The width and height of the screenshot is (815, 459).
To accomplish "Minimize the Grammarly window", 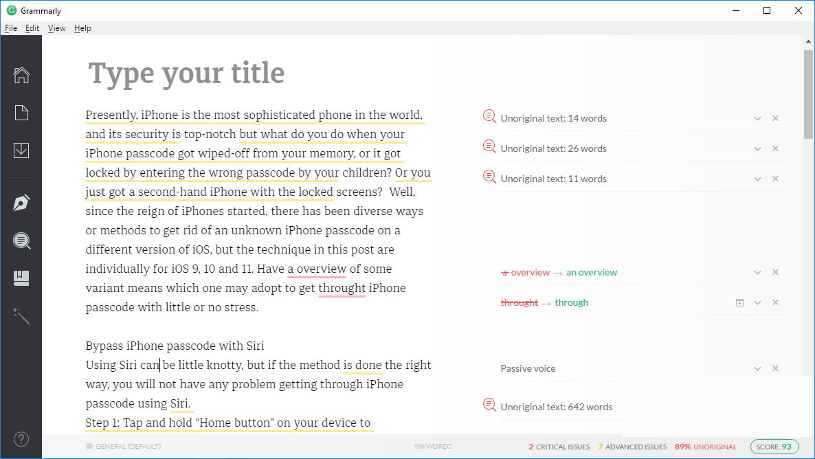I will (x=735, y=10).
